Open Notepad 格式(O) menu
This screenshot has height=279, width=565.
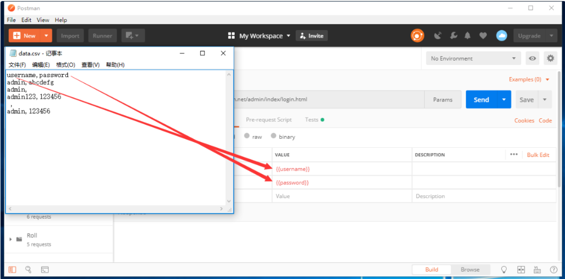pos(66,65)
